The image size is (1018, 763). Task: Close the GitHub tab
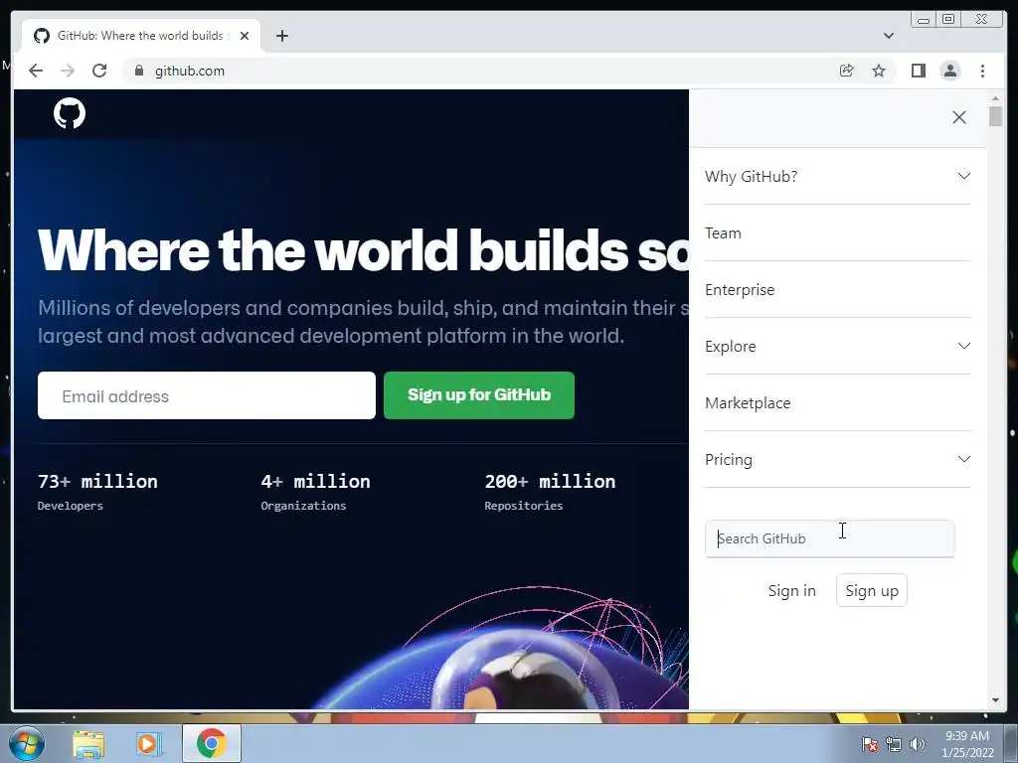(x=245, y=36)
